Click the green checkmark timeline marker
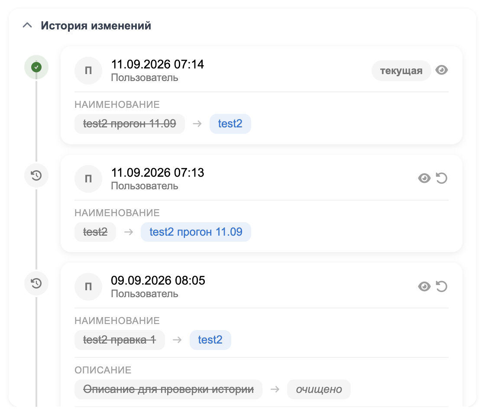Screen dimensions: 485x415 [x=36, y=67]
